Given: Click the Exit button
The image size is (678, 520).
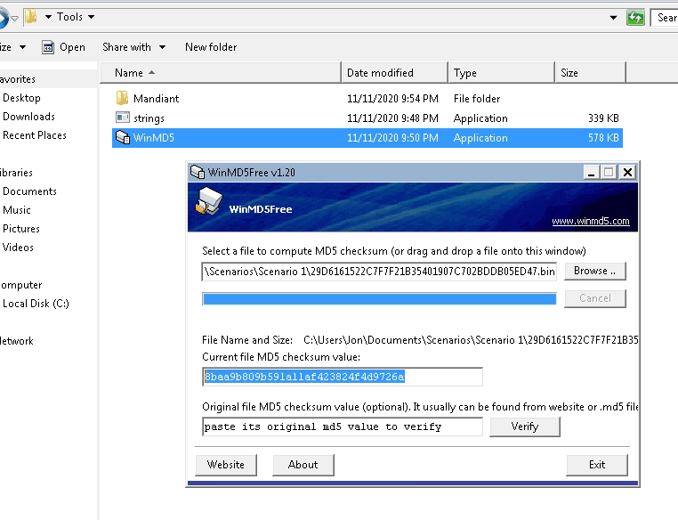Looking at the screenshot, I should point(597,465).
